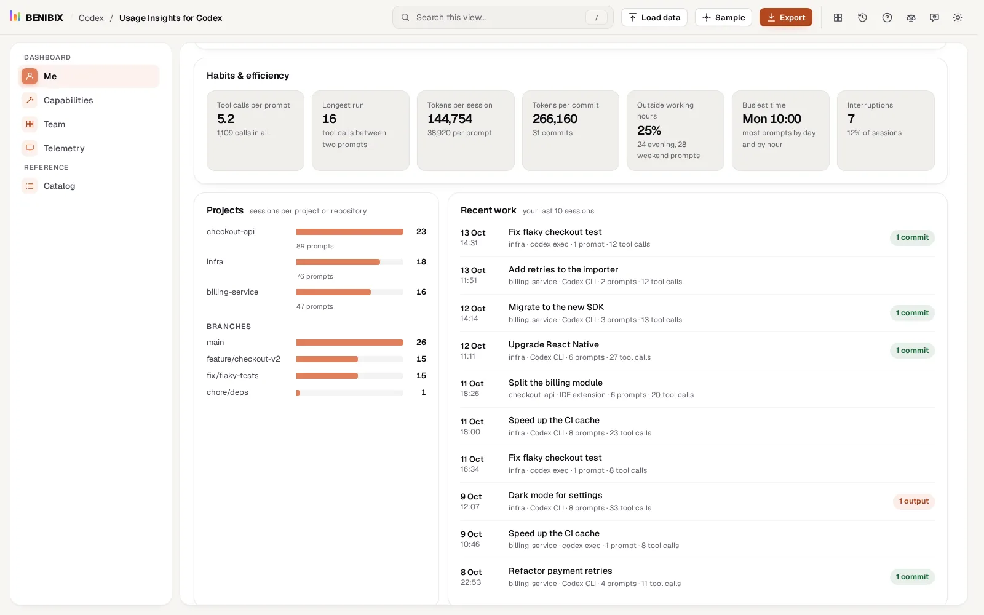
Task: Click the Team grid icon in sidebar
Action: tap(30, 124)
